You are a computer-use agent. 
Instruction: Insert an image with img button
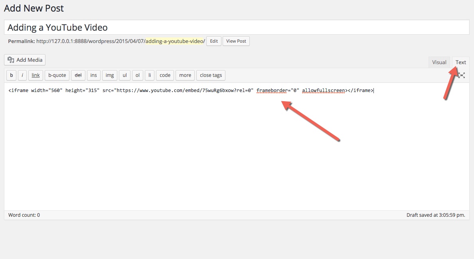click(x=110, y=75)
